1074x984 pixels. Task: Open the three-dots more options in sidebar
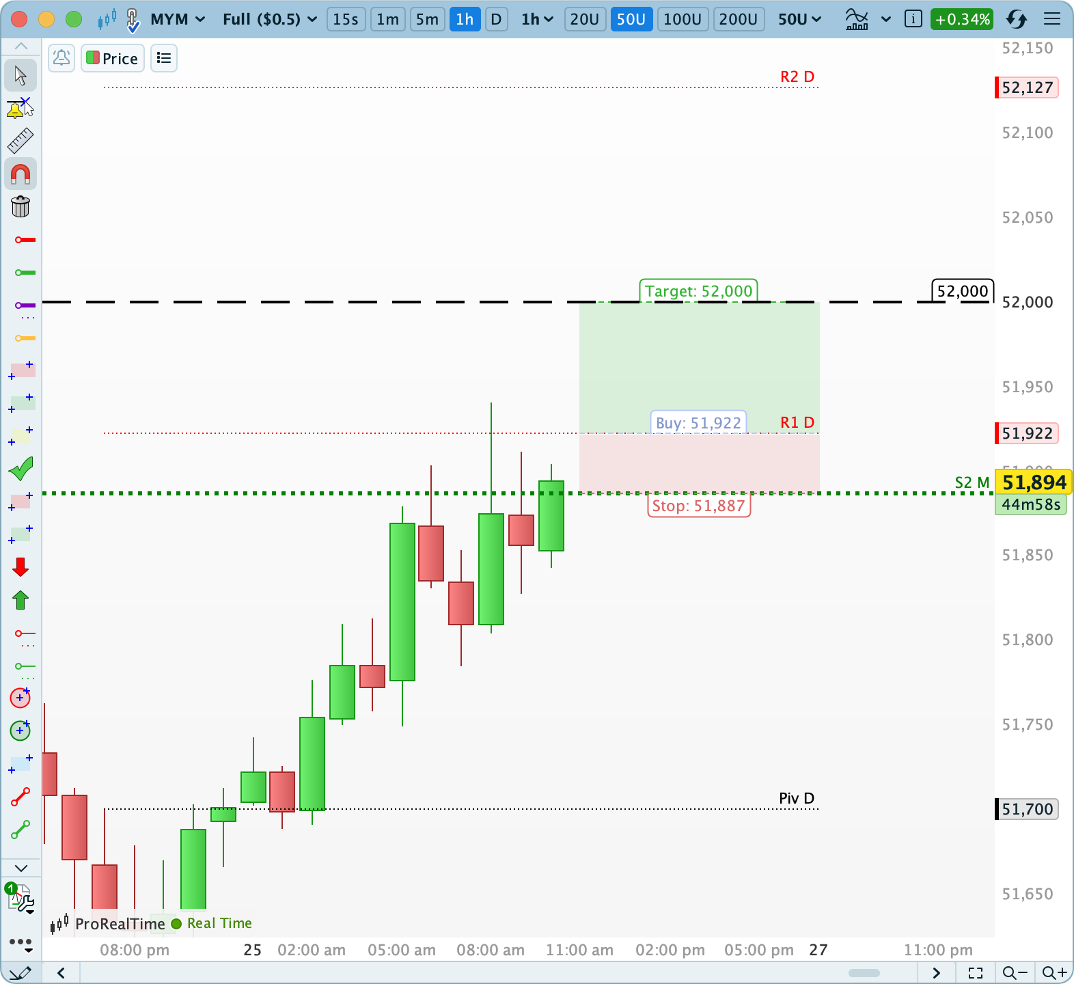tap(21, 943)
